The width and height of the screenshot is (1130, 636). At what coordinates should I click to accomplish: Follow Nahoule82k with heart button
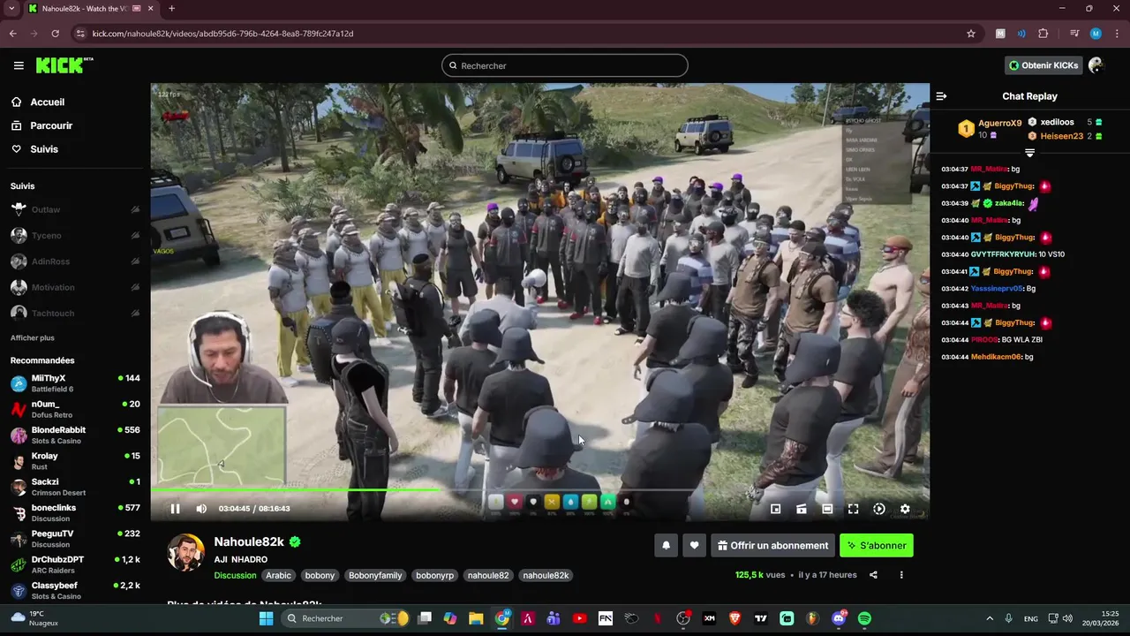(695, 546)
